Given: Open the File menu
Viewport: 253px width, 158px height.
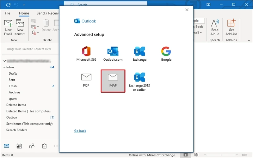Looking at the screenshot, I should tap(7, 13).
